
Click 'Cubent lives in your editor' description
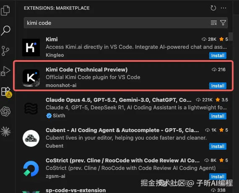[126, 137]
